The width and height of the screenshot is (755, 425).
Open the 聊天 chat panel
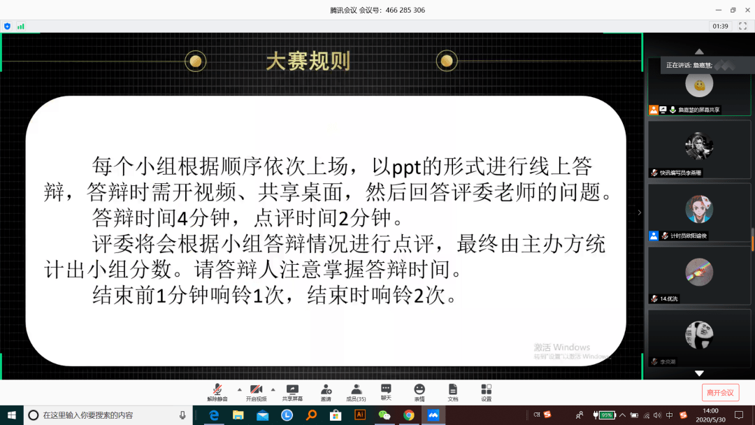click(x=386, y=392)
